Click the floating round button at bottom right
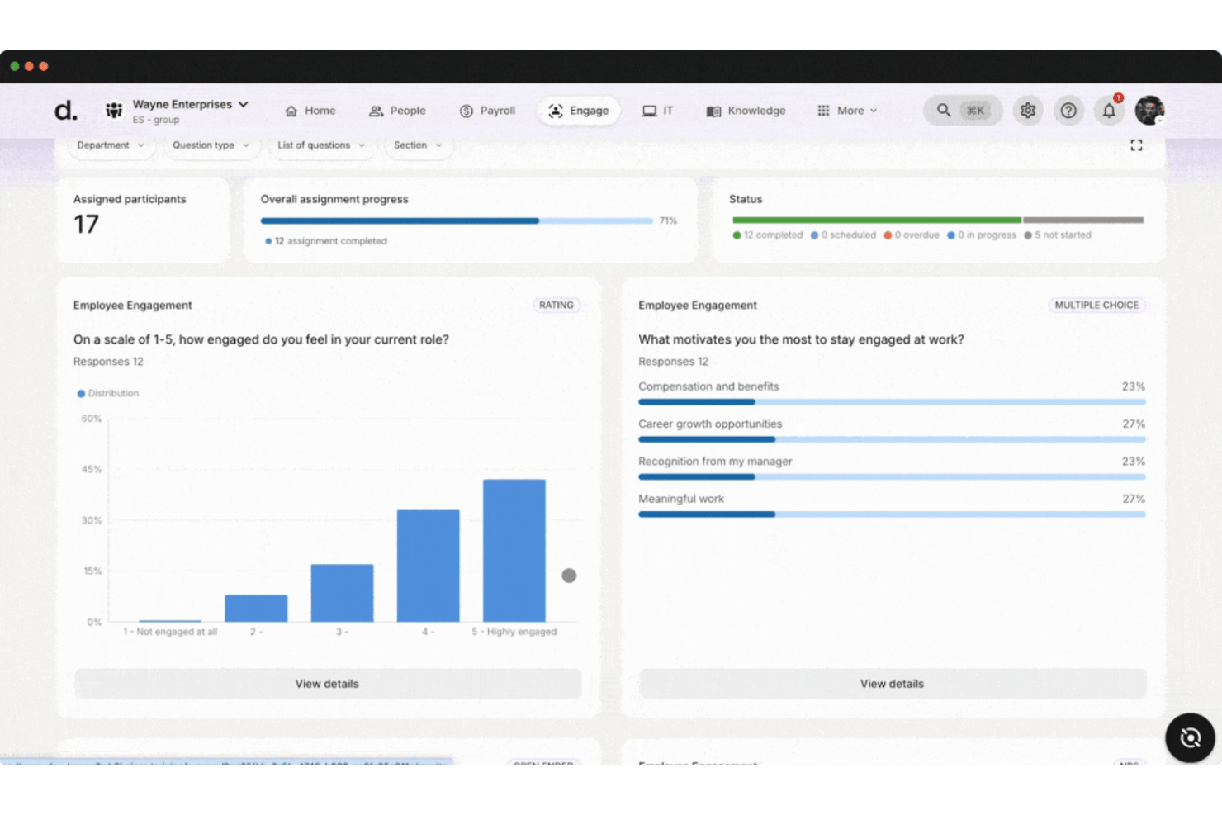Screen dimensions: 1222x815 pyautogui.click(x=1190, y=737)
